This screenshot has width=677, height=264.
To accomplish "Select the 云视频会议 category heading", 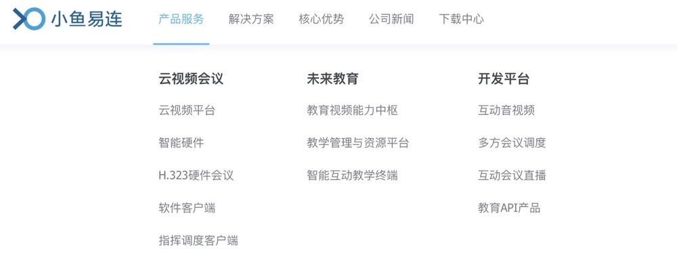I will coord(191,79).
